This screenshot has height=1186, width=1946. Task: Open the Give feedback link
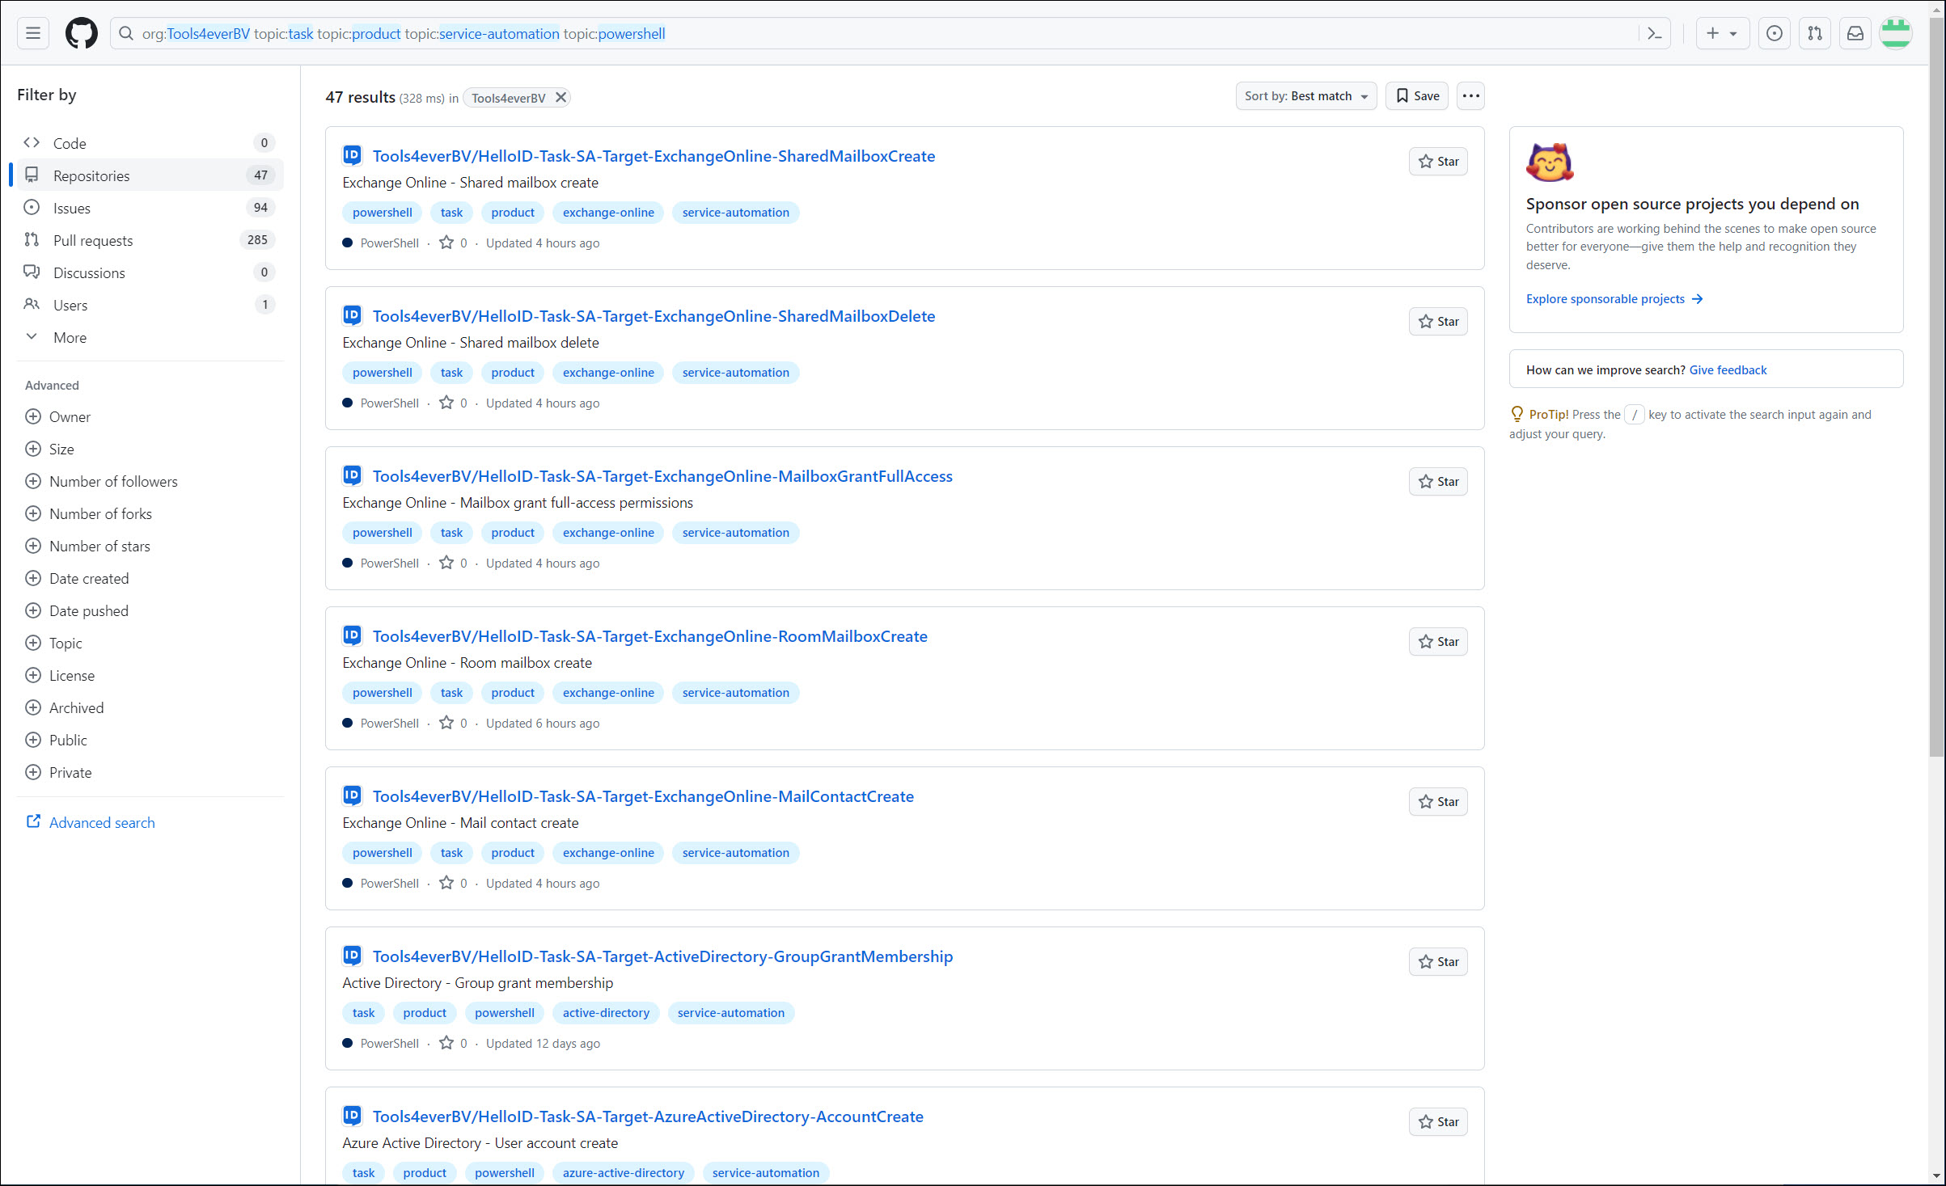click(x=1728, y=370)
